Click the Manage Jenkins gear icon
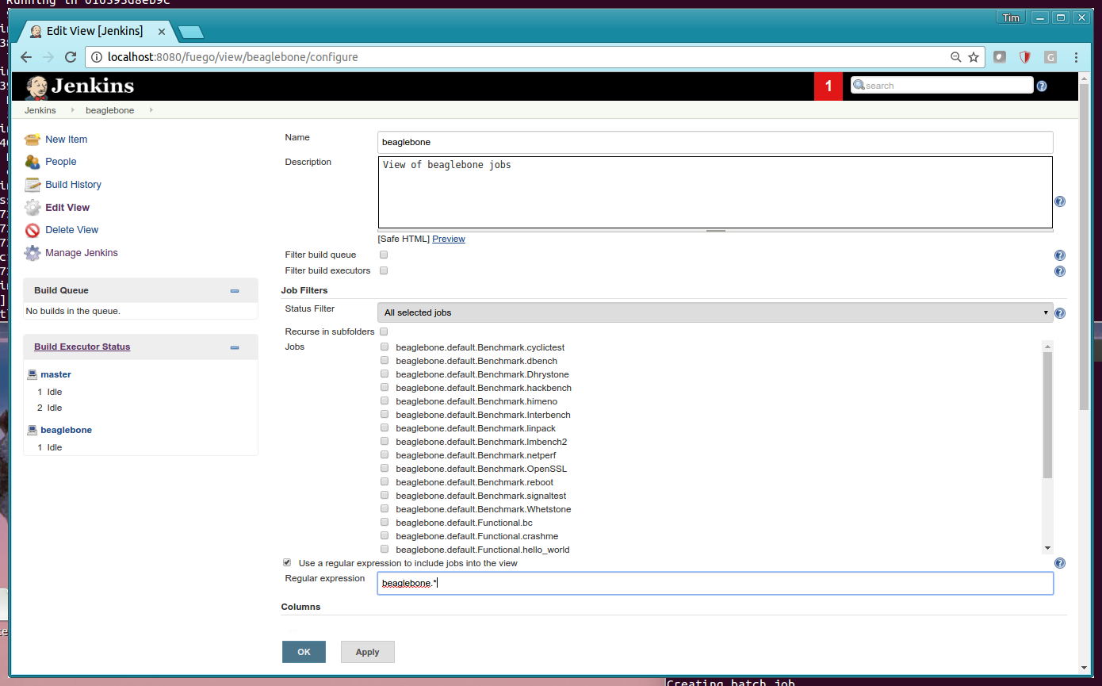1102x686 pixels. [x=32, y=253]
